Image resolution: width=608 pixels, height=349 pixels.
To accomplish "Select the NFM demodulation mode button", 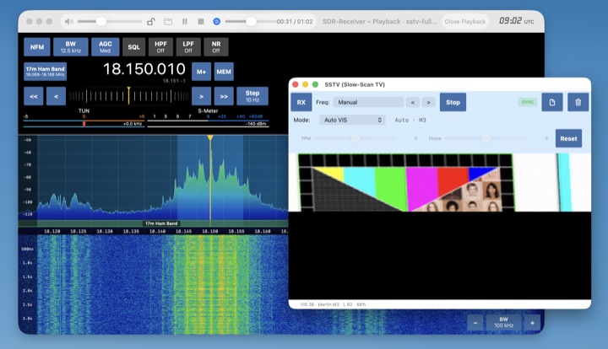I will [x=37, y=47].
